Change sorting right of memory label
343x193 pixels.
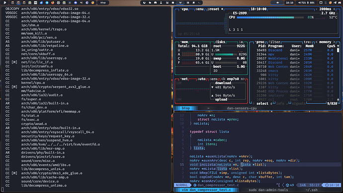tap(334, 42)
